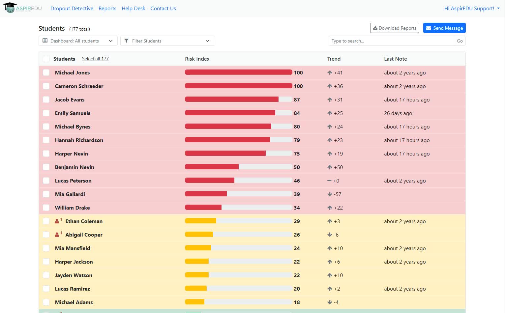The image size is (505, 313).
Task: Toggle the select-all checkbox in Students header
Action: pos(46,59)
